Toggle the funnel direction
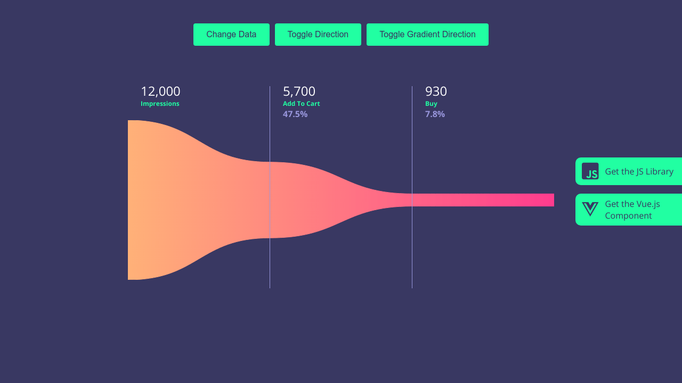Image resolution: width=682 pixels, height=383 pixels. coord(318,34)
